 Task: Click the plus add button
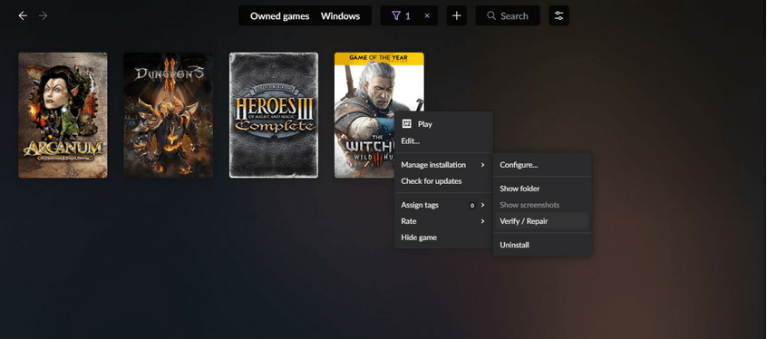(x=456, y=15)
